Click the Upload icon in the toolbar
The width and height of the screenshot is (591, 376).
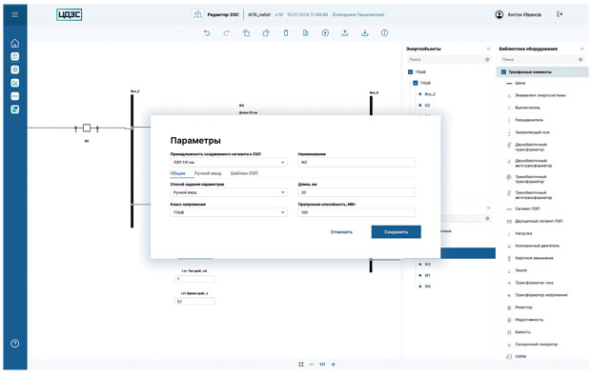click(x=345, y=33)
